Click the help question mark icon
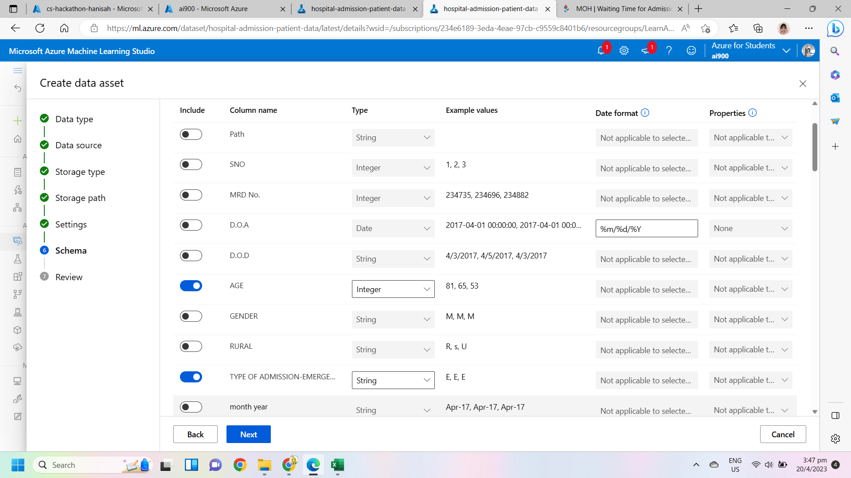851x478 pixels. (669, 51)
